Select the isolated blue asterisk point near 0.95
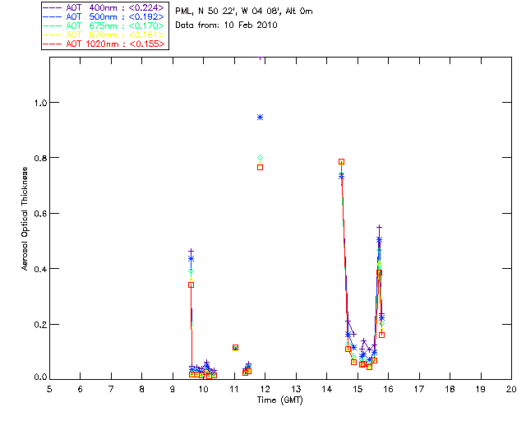Image resolution: width=526 pixels, height=421 pixels. click(x=260, y=117)
